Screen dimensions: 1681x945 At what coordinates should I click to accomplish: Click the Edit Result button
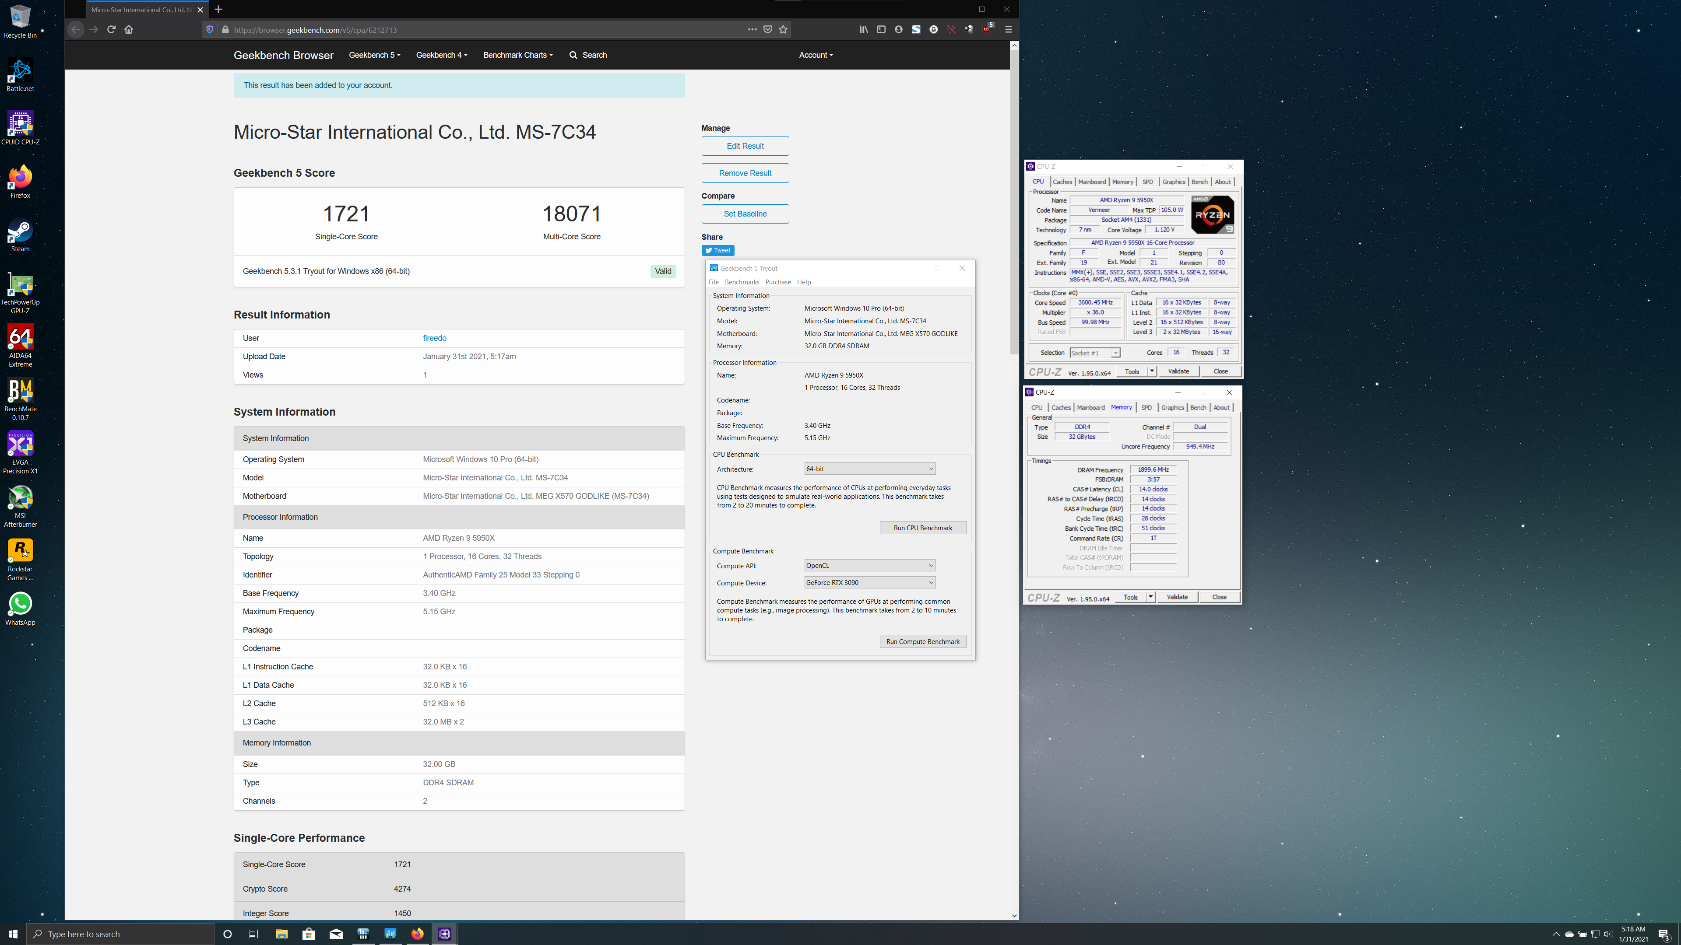tap(745, 146)
